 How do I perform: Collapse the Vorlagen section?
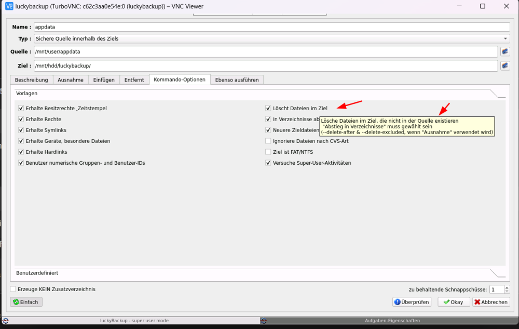click(x=260, y=94)
